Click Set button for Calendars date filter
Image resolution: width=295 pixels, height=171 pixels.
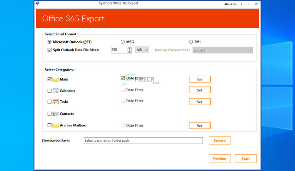[200, 90]
